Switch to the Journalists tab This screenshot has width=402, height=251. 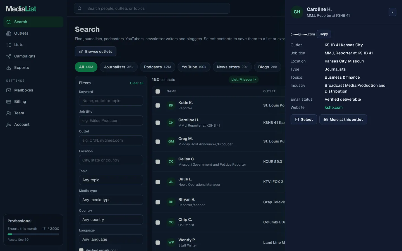point(119,67)
